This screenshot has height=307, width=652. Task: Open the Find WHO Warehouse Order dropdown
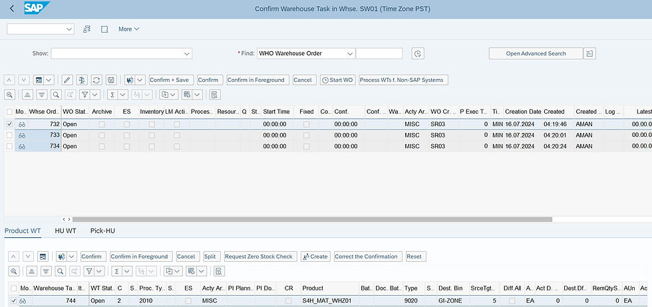(350, 54)
